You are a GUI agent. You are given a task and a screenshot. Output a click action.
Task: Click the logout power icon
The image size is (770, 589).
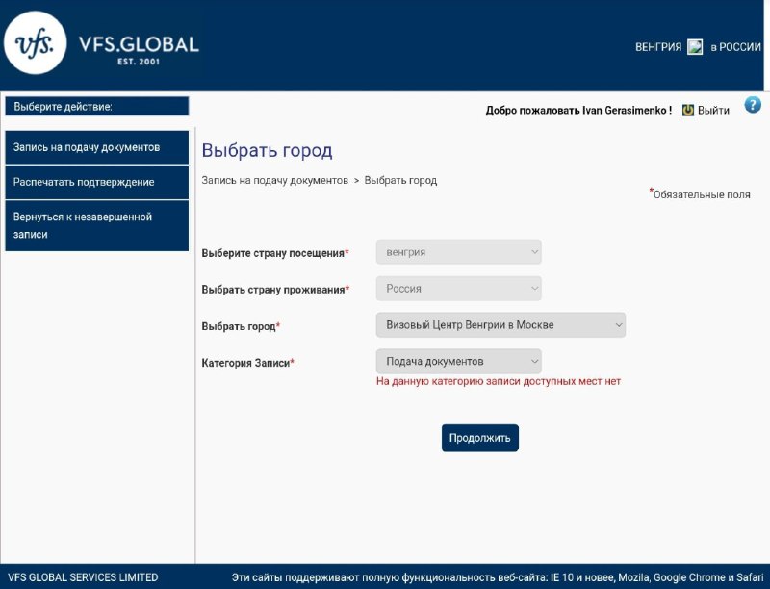[688, 111]
